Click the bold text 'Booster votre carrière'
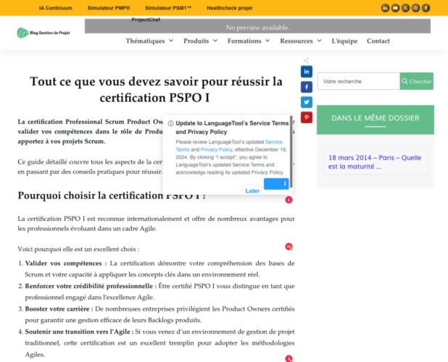Image resolution: width=448 pixels, height=362 pixels. [57, 309]
